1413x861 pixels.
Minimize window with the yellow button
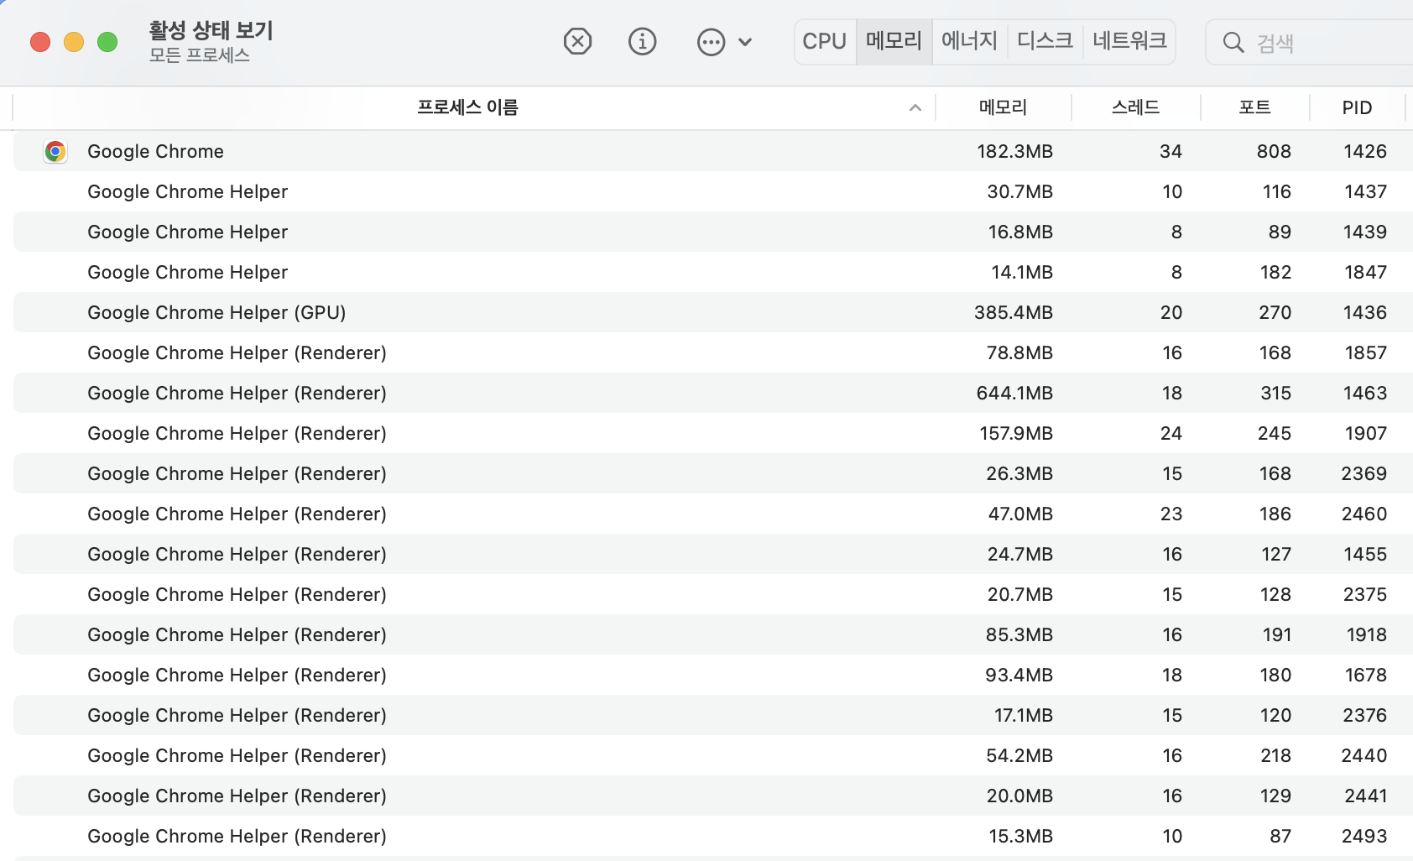74,42
